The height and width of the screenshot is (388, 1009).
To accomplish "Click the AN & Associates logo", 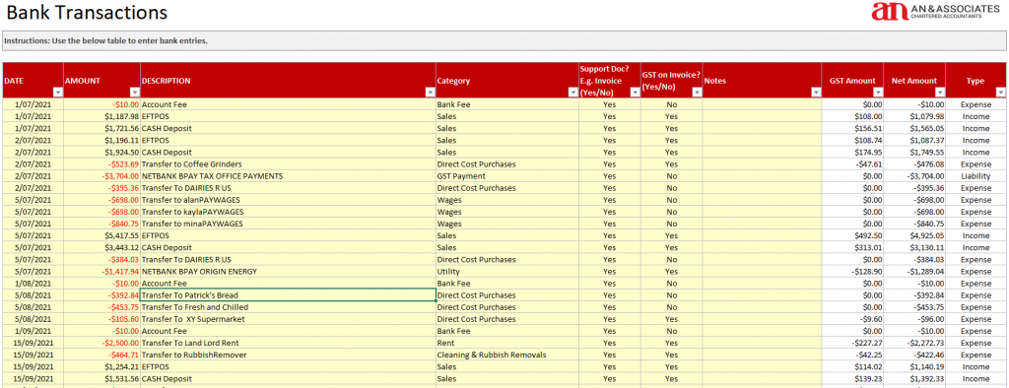I will (936, 11).
